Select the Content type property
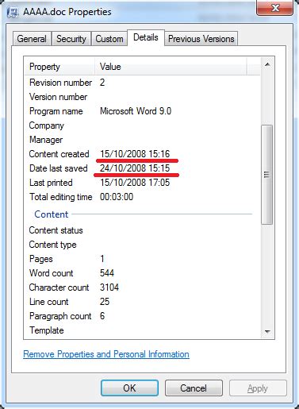This screenshot has height=409, width=299. pos(52,245)
